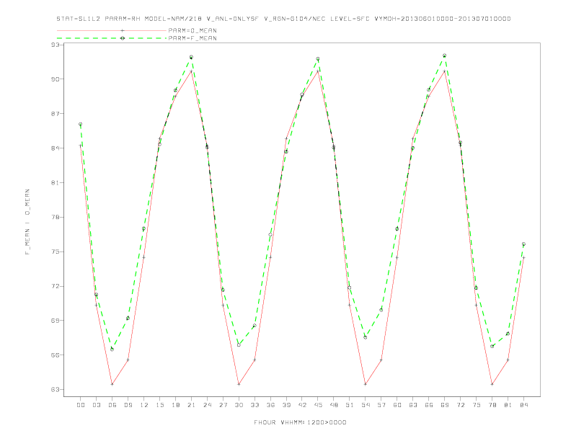Select the F_MEAN circle marker at hour 57
571x441 pixels.
(381, 310)
